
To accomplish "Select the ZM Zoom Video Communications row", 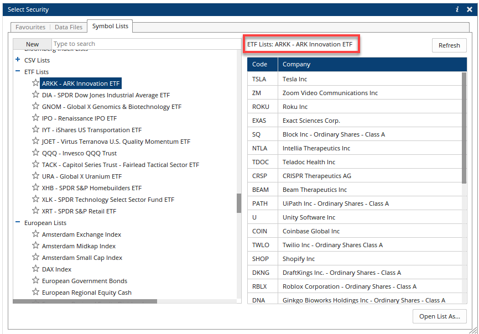I will pyautogui.click(x=355, y=93).
